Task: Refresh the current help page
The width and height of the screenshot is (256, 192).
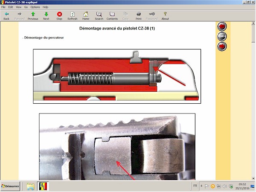Action: click(73, 16)
